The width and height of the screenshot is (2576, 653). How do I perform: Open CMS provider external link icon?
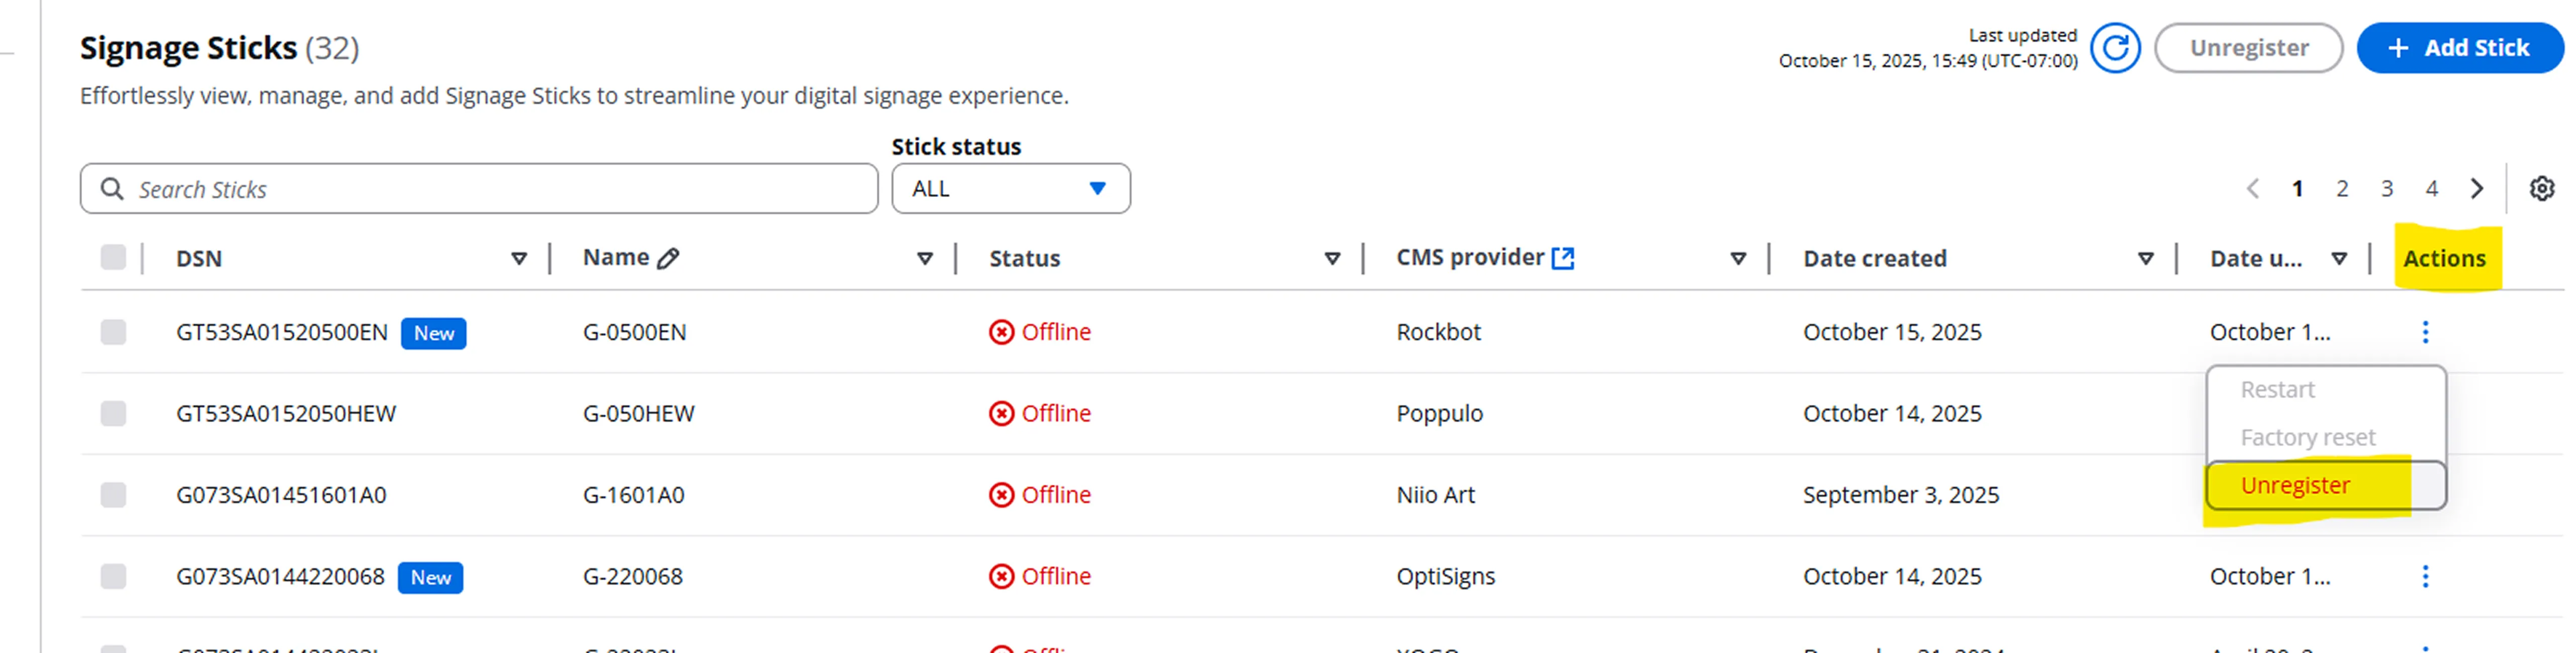[1562, 259]
